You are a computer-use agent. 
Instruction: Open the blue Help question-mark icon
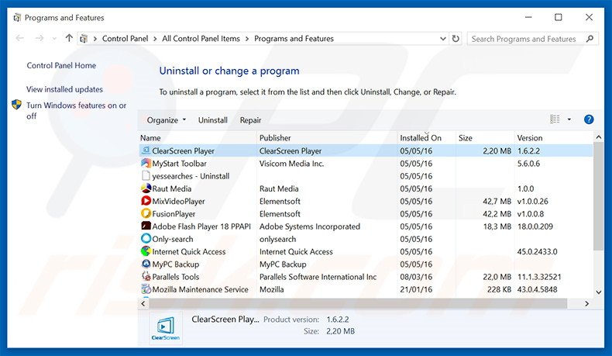tap(589, 119)
